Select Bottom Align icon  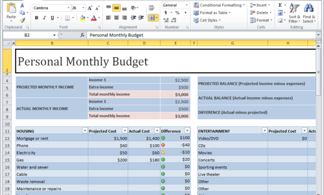click(x=124, y=8)
